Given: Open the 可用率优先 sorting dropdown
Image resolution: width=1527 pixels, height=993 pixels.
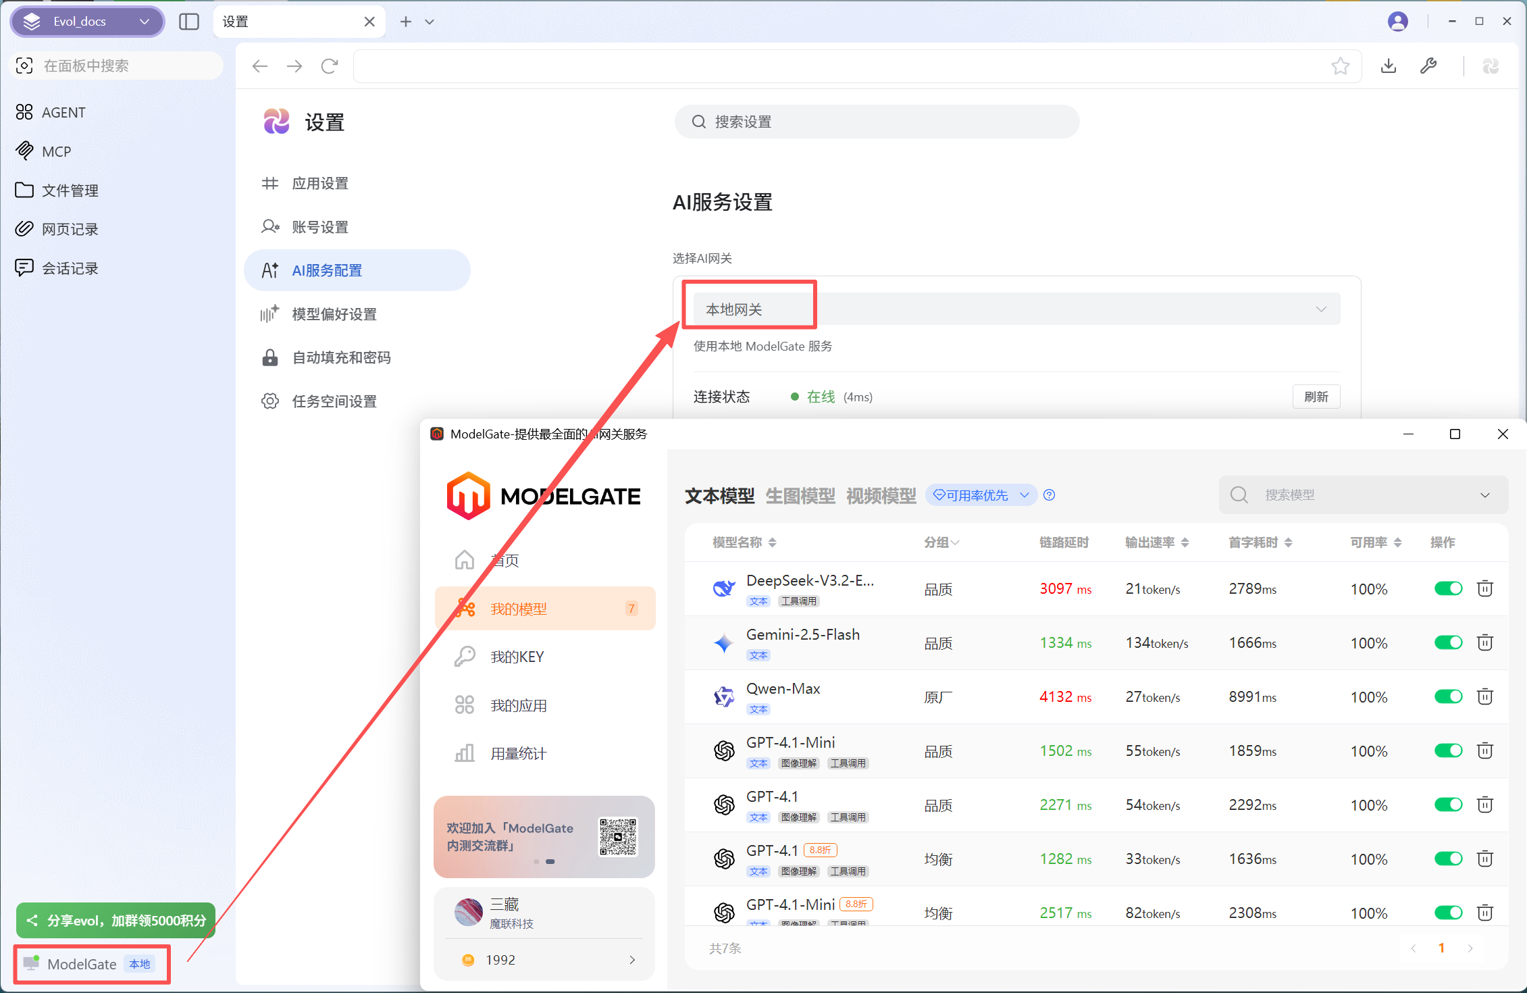Looking at the screenshot, I should 981,495.
